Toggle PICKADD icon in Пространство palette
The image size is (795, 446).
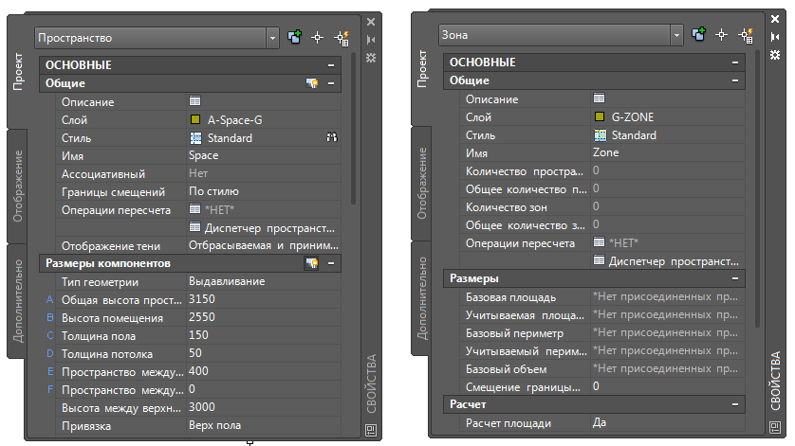295,38
